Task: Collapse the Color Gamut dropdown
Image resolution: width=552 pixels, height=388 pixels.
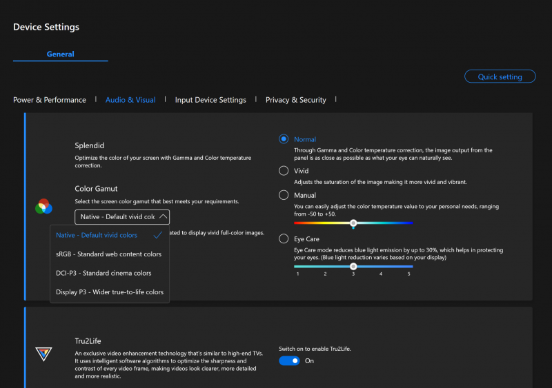Action: 122,216
